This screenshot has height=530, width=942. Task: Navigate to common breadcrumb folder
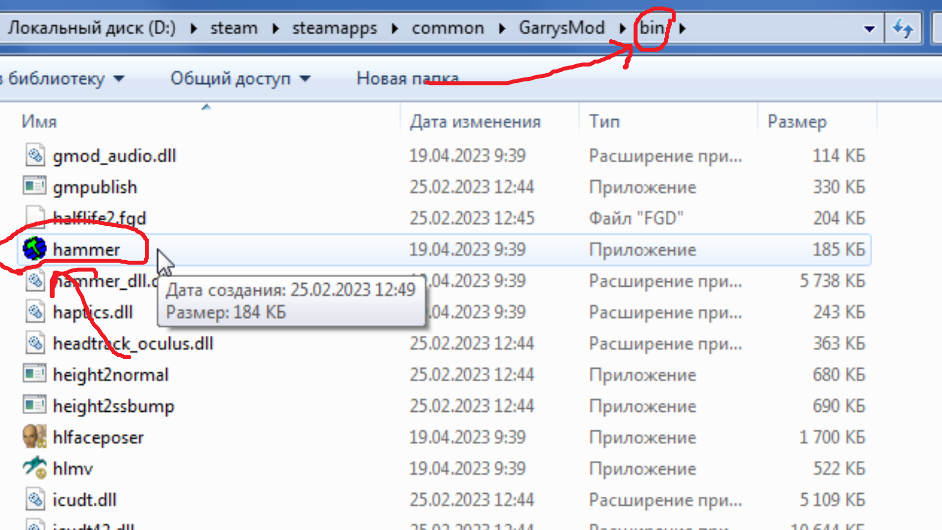coord(447,28)
